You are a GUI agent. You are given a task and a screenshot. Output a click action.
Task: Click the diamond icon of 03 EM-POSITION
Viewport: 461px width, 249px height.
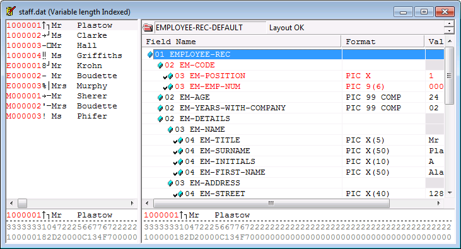tap(170, 76)
